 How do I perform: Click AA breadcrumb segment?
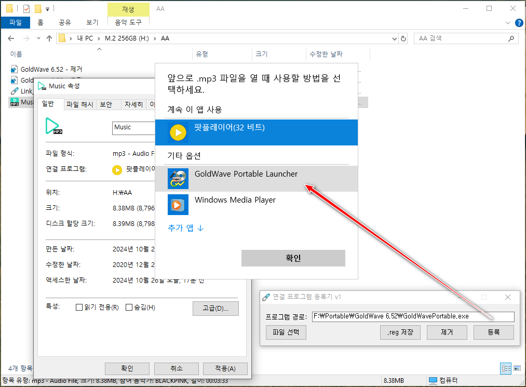point(165,38)
